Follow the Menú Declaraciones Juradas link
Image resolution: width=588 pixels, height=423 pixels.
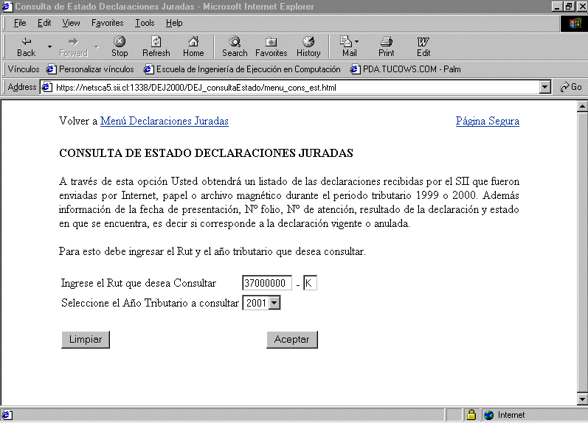tap(165, 121)
